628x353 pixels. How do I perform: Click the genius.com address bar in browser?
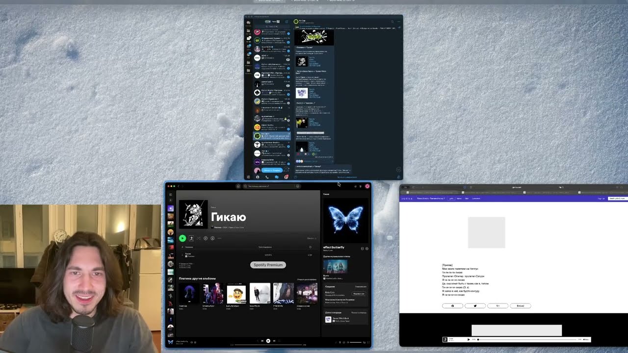517,187
